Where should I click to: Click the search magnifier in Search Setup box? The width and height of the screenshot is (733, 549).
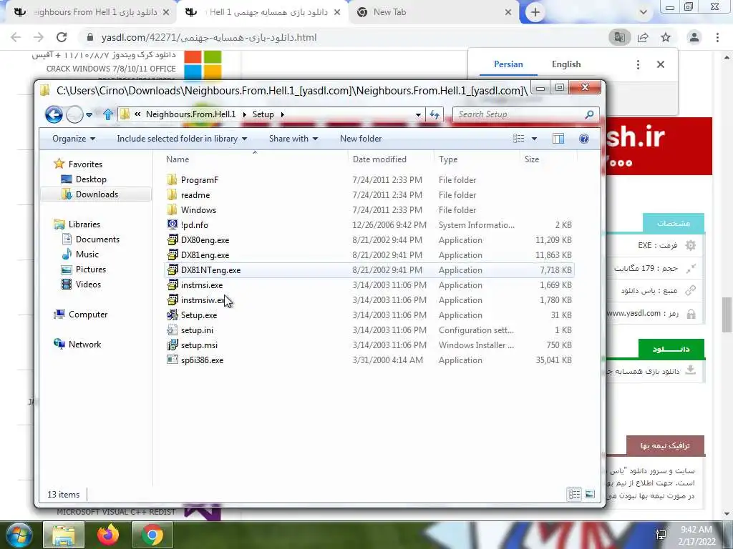(589, 114)
